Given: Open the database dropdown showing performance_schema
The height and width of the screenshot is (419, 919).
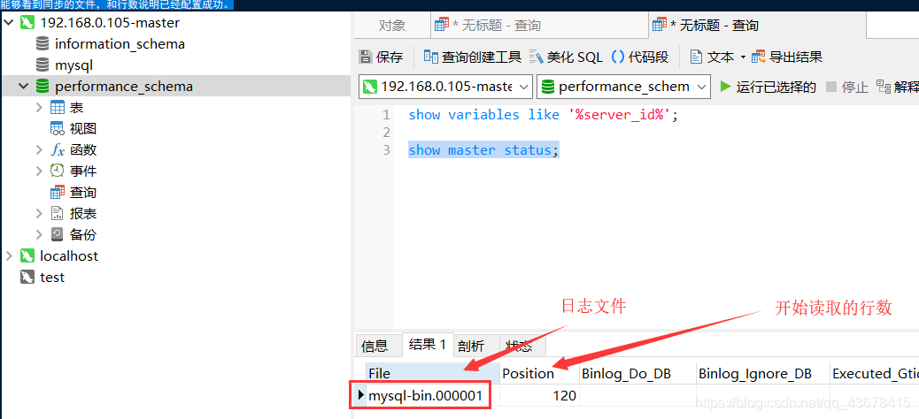Looking at the screenshot, I should pos(623,87).
